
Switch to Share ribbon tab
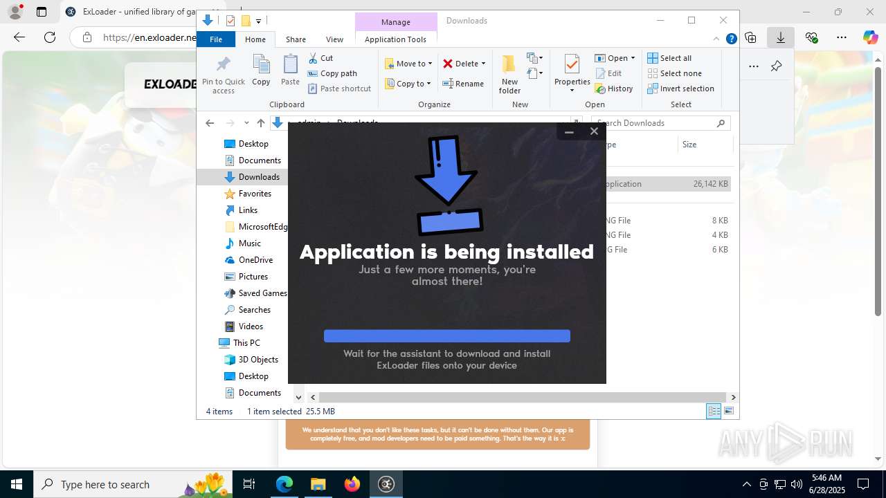click(x=296, y=39)
